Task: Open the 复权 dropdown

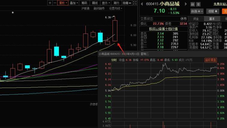Action: (x=63, y=3)
